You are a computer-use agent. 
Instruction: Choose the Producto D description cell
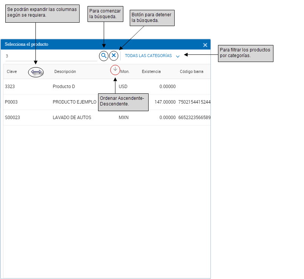64,87
